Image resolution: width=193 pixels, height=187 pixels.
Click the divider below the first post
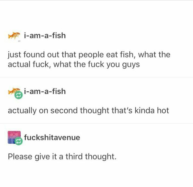coord(96,77)
